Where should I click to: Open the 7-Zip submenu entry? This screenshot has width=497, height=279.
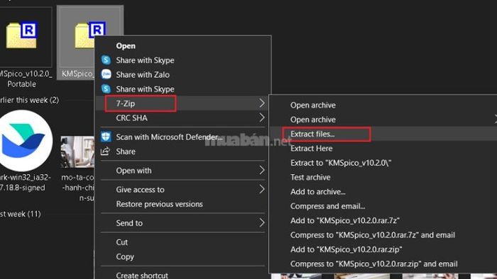182,103
